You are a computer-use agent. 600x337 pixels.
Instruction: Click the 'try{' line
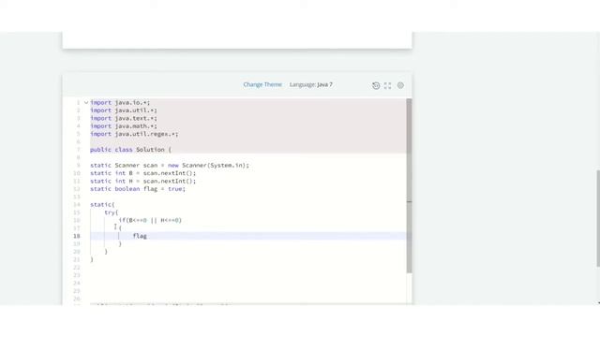[x=112, y=212]
